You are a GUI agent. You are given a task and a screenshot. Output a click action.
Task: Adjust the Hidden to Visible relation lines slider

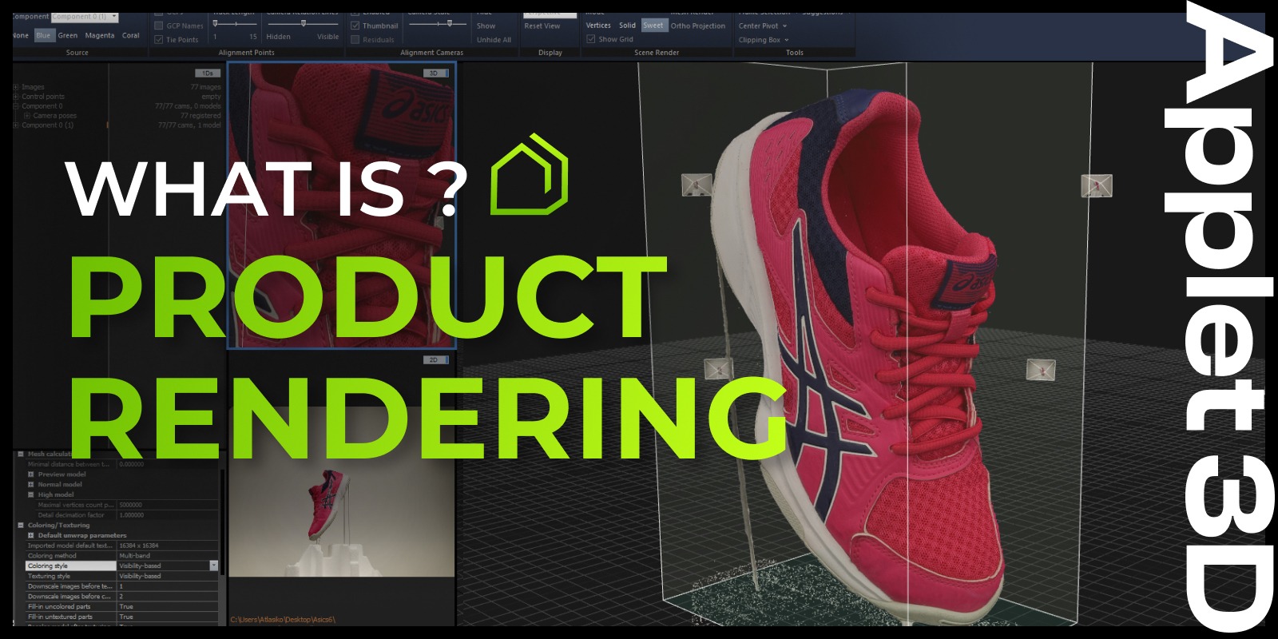(x=302, y=23)
